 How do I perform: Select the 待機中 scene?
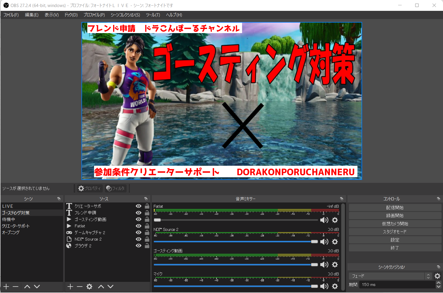(x=32, y=219)
